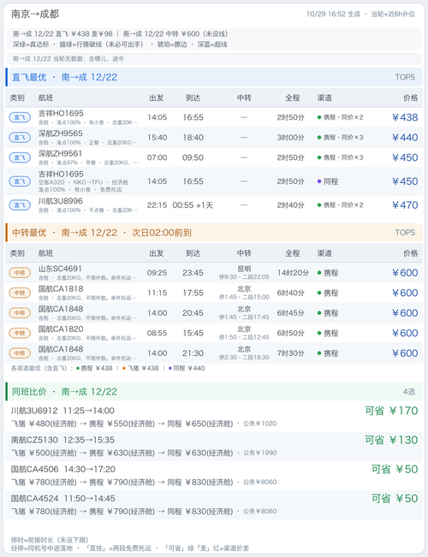Screen dimensions: 428x557
Task: Click the 停时=衔接时长 footnote
Action: [50, 540]
